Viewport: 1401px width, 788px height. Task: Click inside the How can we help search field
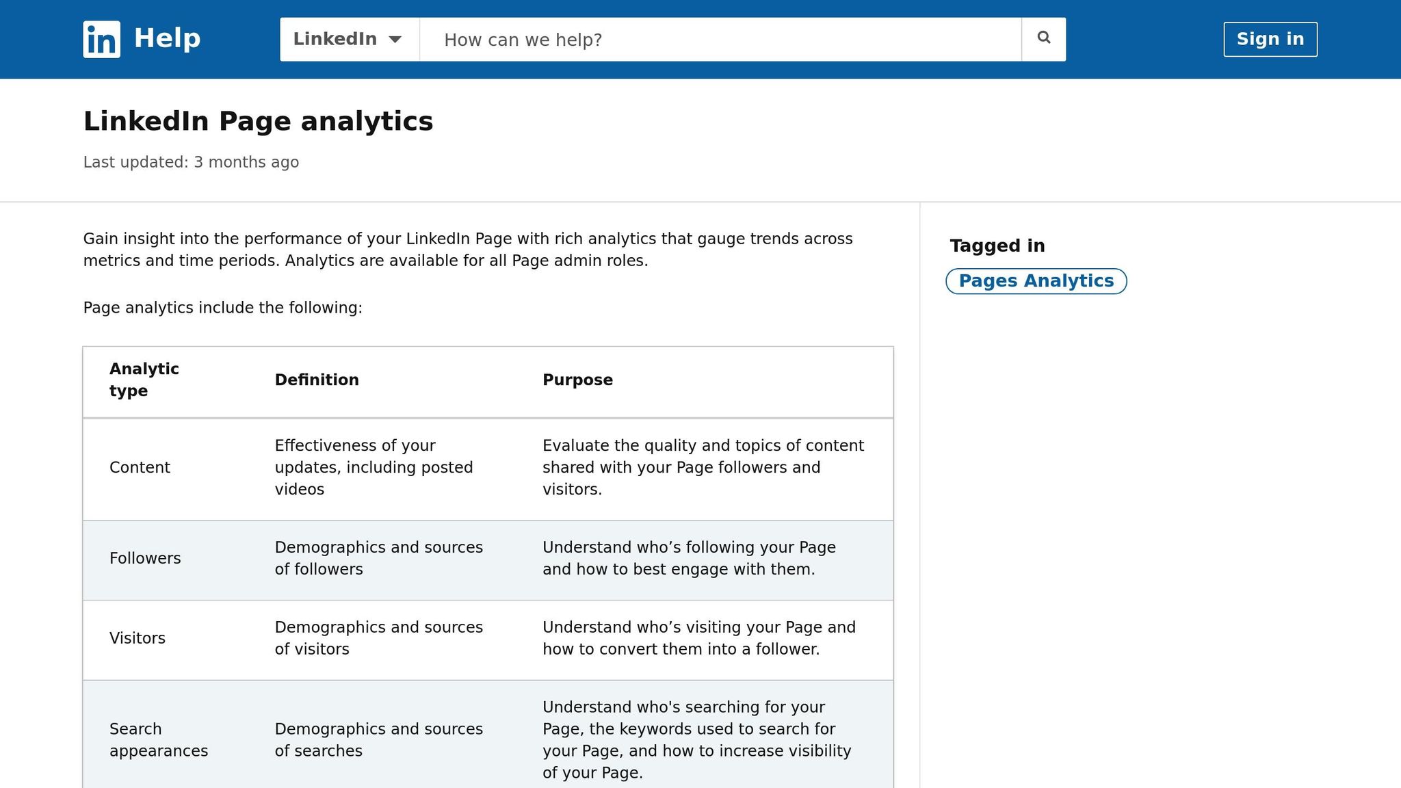[x=718, y=39]
